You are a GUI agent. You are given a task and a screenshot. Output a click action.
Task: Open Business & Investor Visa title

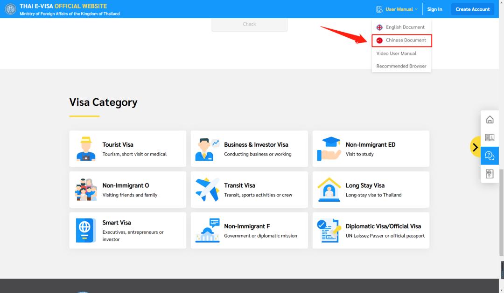coord(256,145)
